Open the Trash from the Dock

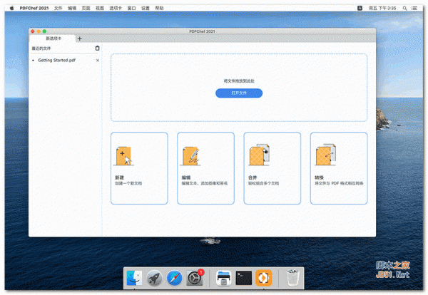(292, 278)
